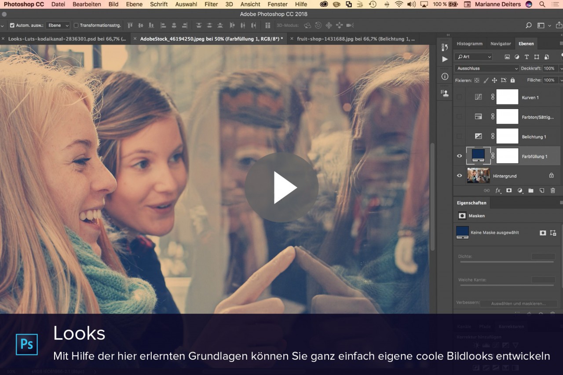This screenshot has width=563, height=375.
Task: Switch to fruit-shop-1431688.jpg document tab
Action: 355,39
